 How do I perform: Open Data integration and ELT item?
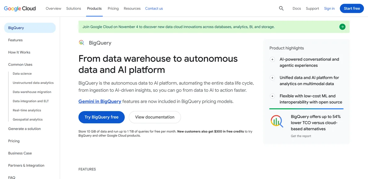point(31,101)
